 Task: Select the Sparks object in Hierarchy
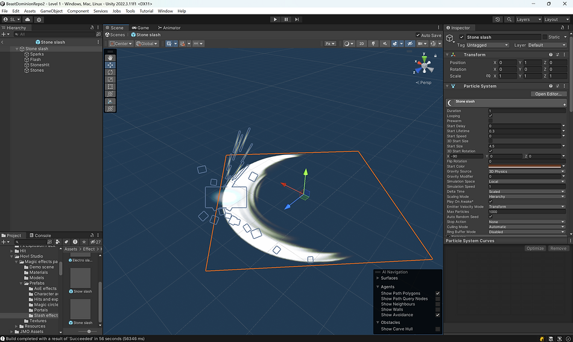pos(37,54)
